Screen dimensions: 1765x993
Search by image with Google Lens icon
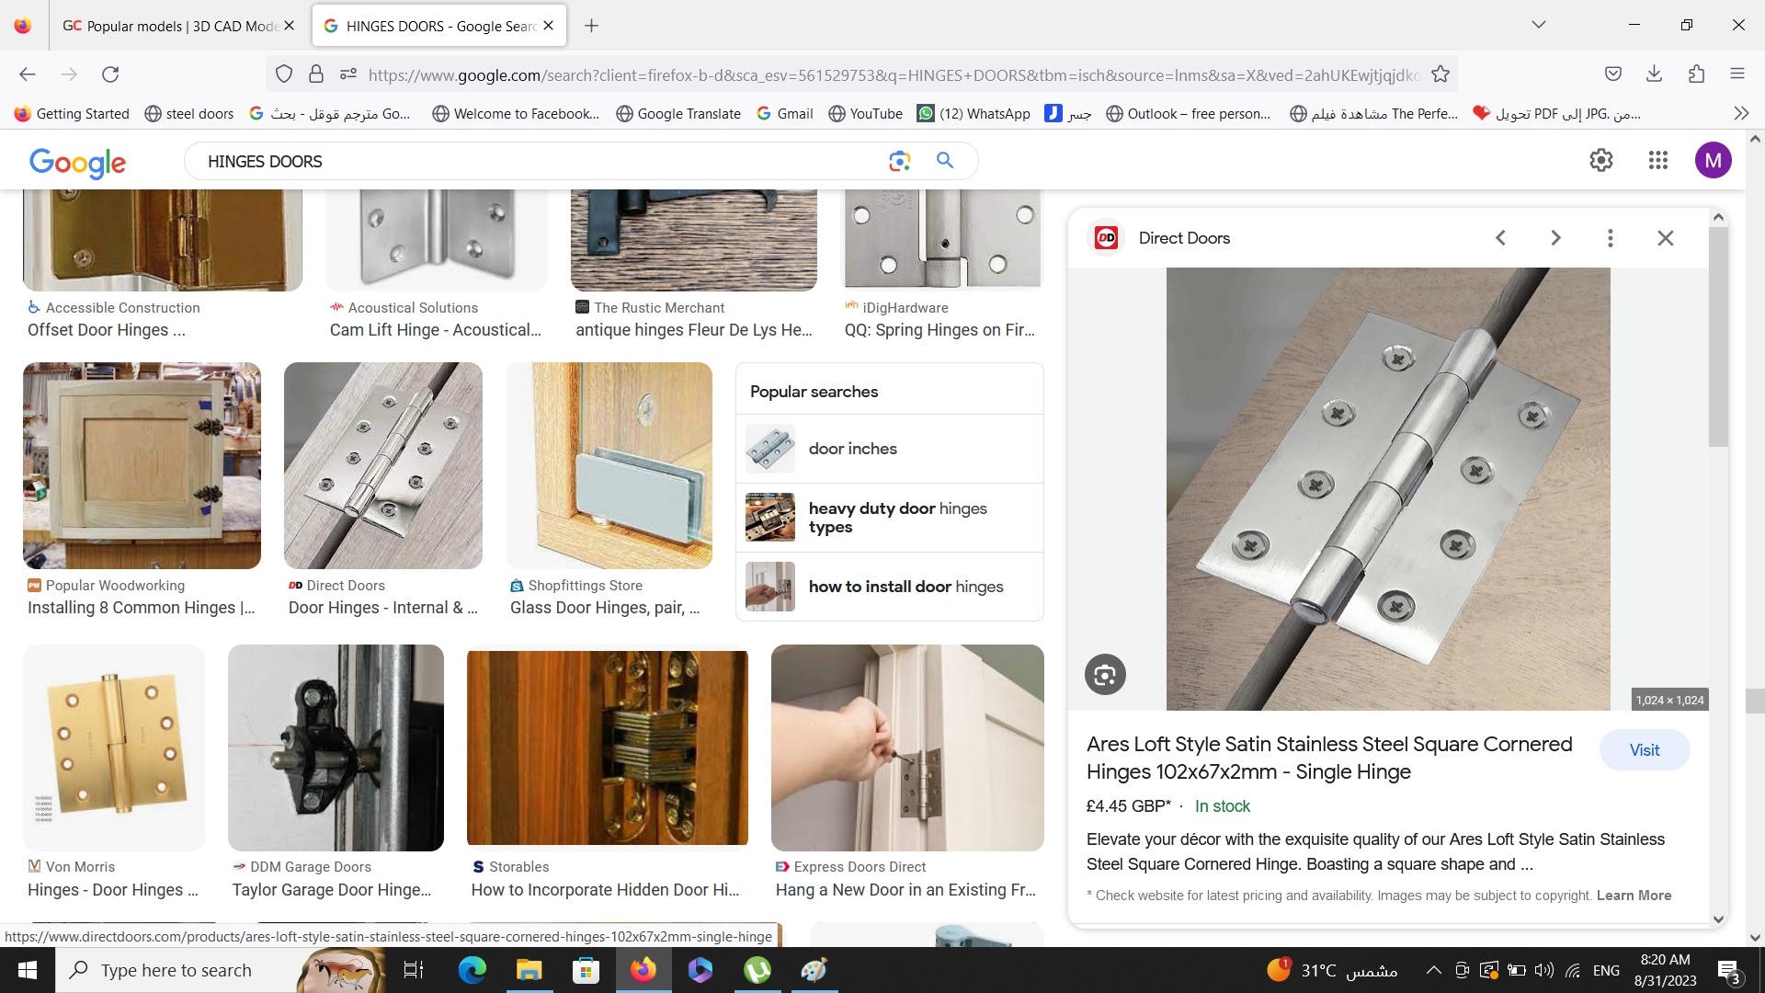pos(899,161)
